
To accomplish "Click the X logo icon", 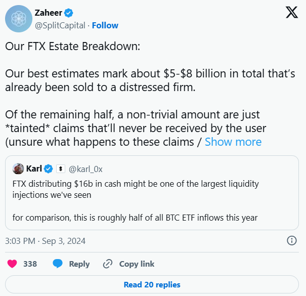I will click(x=292, y=14).
